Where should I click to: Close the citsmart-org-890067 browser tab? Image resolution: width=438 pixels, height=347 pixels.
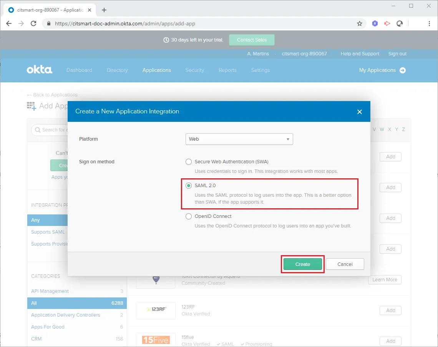(x=90, y=10)
